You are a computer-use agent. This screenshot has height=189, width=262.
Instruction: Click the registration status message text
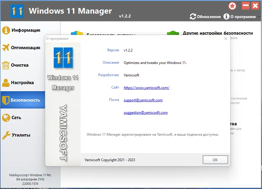tap(153, 134)
